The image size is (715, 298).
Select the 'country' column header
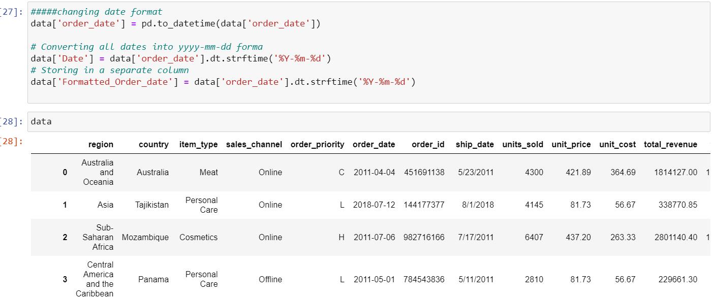pos(153,145)
